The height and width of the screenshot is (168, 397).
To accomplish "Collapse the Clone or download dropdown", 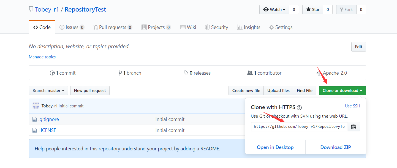I will 342,91.
